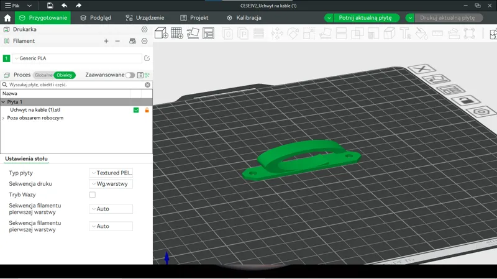This screenshot has width=497, height=279.
Task: Open Filament settings gear
Action: 144,41
